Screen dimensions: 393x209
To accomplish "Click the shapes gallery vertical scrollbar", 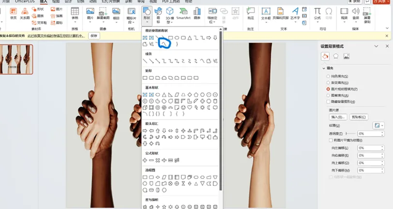I will (x=220, y=110).
